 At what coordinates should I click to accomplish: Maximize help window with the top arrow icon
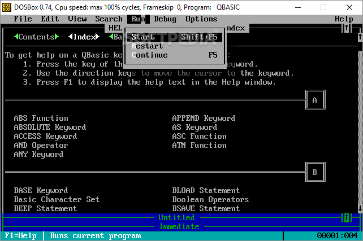click(x=347, y=28)
